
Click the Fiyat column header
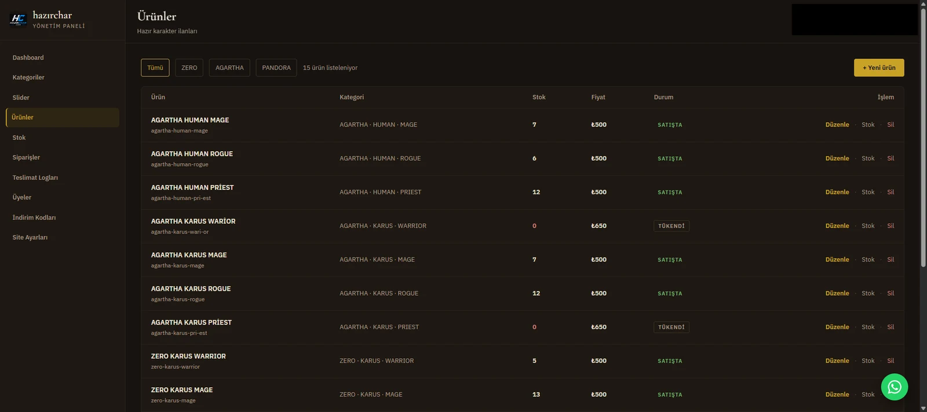pos(598,97)
